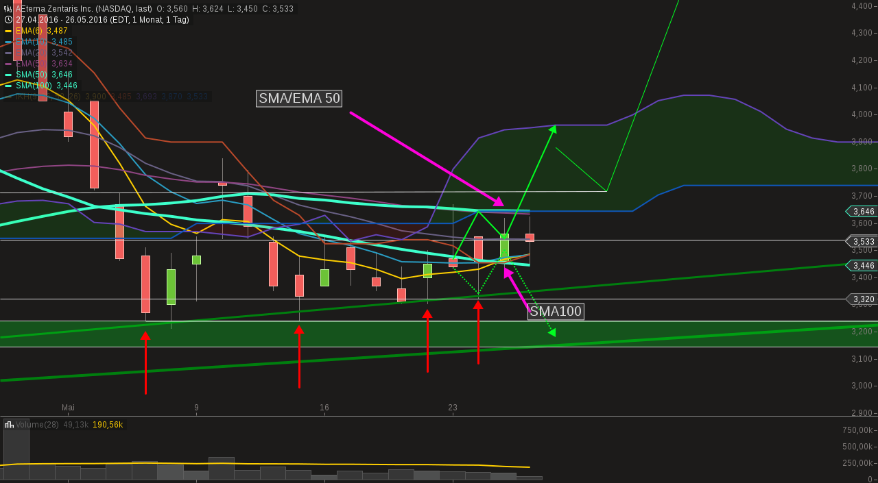Click the clock icon beside the date range
This screenshot has height=483, width=878.
pyautogui.click(x=8, y=20)
